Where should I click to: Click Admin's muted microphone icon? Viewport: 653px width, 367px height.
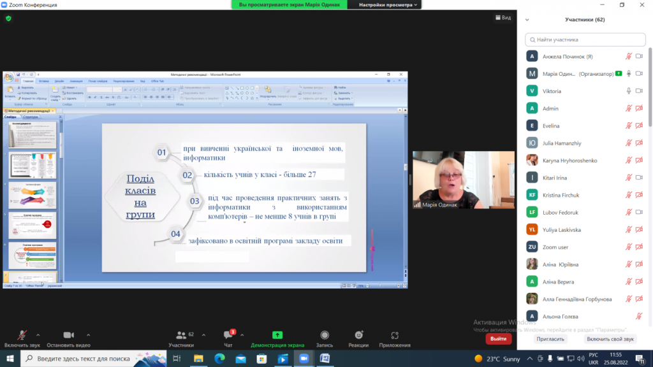point(629,108)
